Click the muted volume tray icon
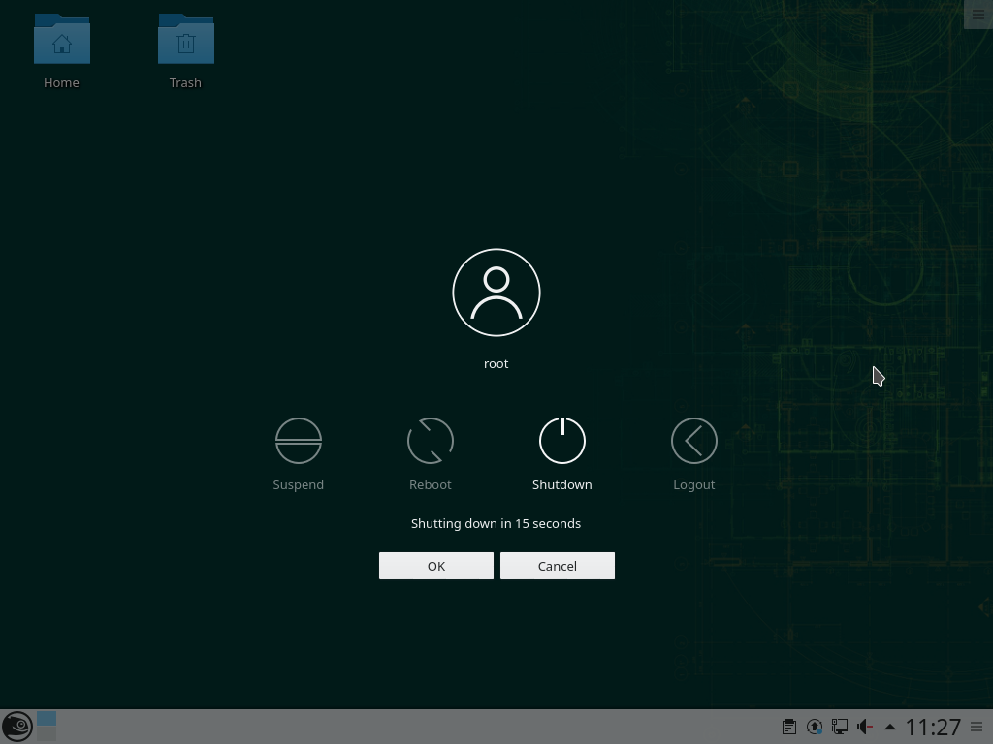The width and height of the screenshot is (993, 744). 865,727
